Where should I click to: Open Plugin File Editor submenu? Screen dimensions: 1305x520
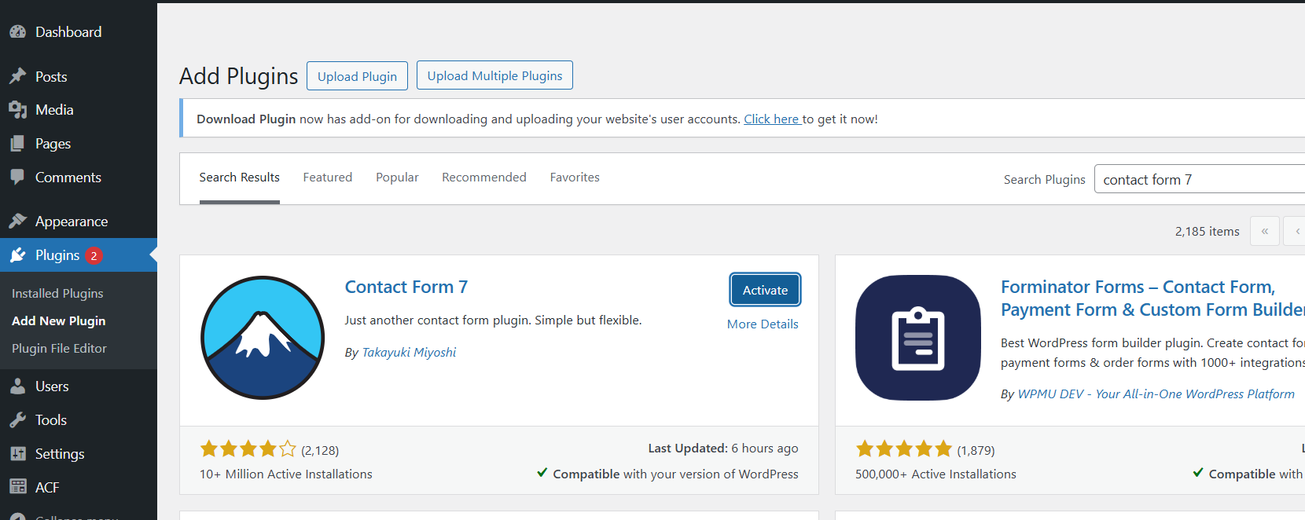click(59, 348)
